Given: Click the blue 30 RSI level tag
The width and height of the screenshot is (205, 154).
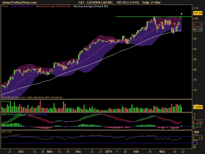Looking at the screenshot, I should pos(195,143).
